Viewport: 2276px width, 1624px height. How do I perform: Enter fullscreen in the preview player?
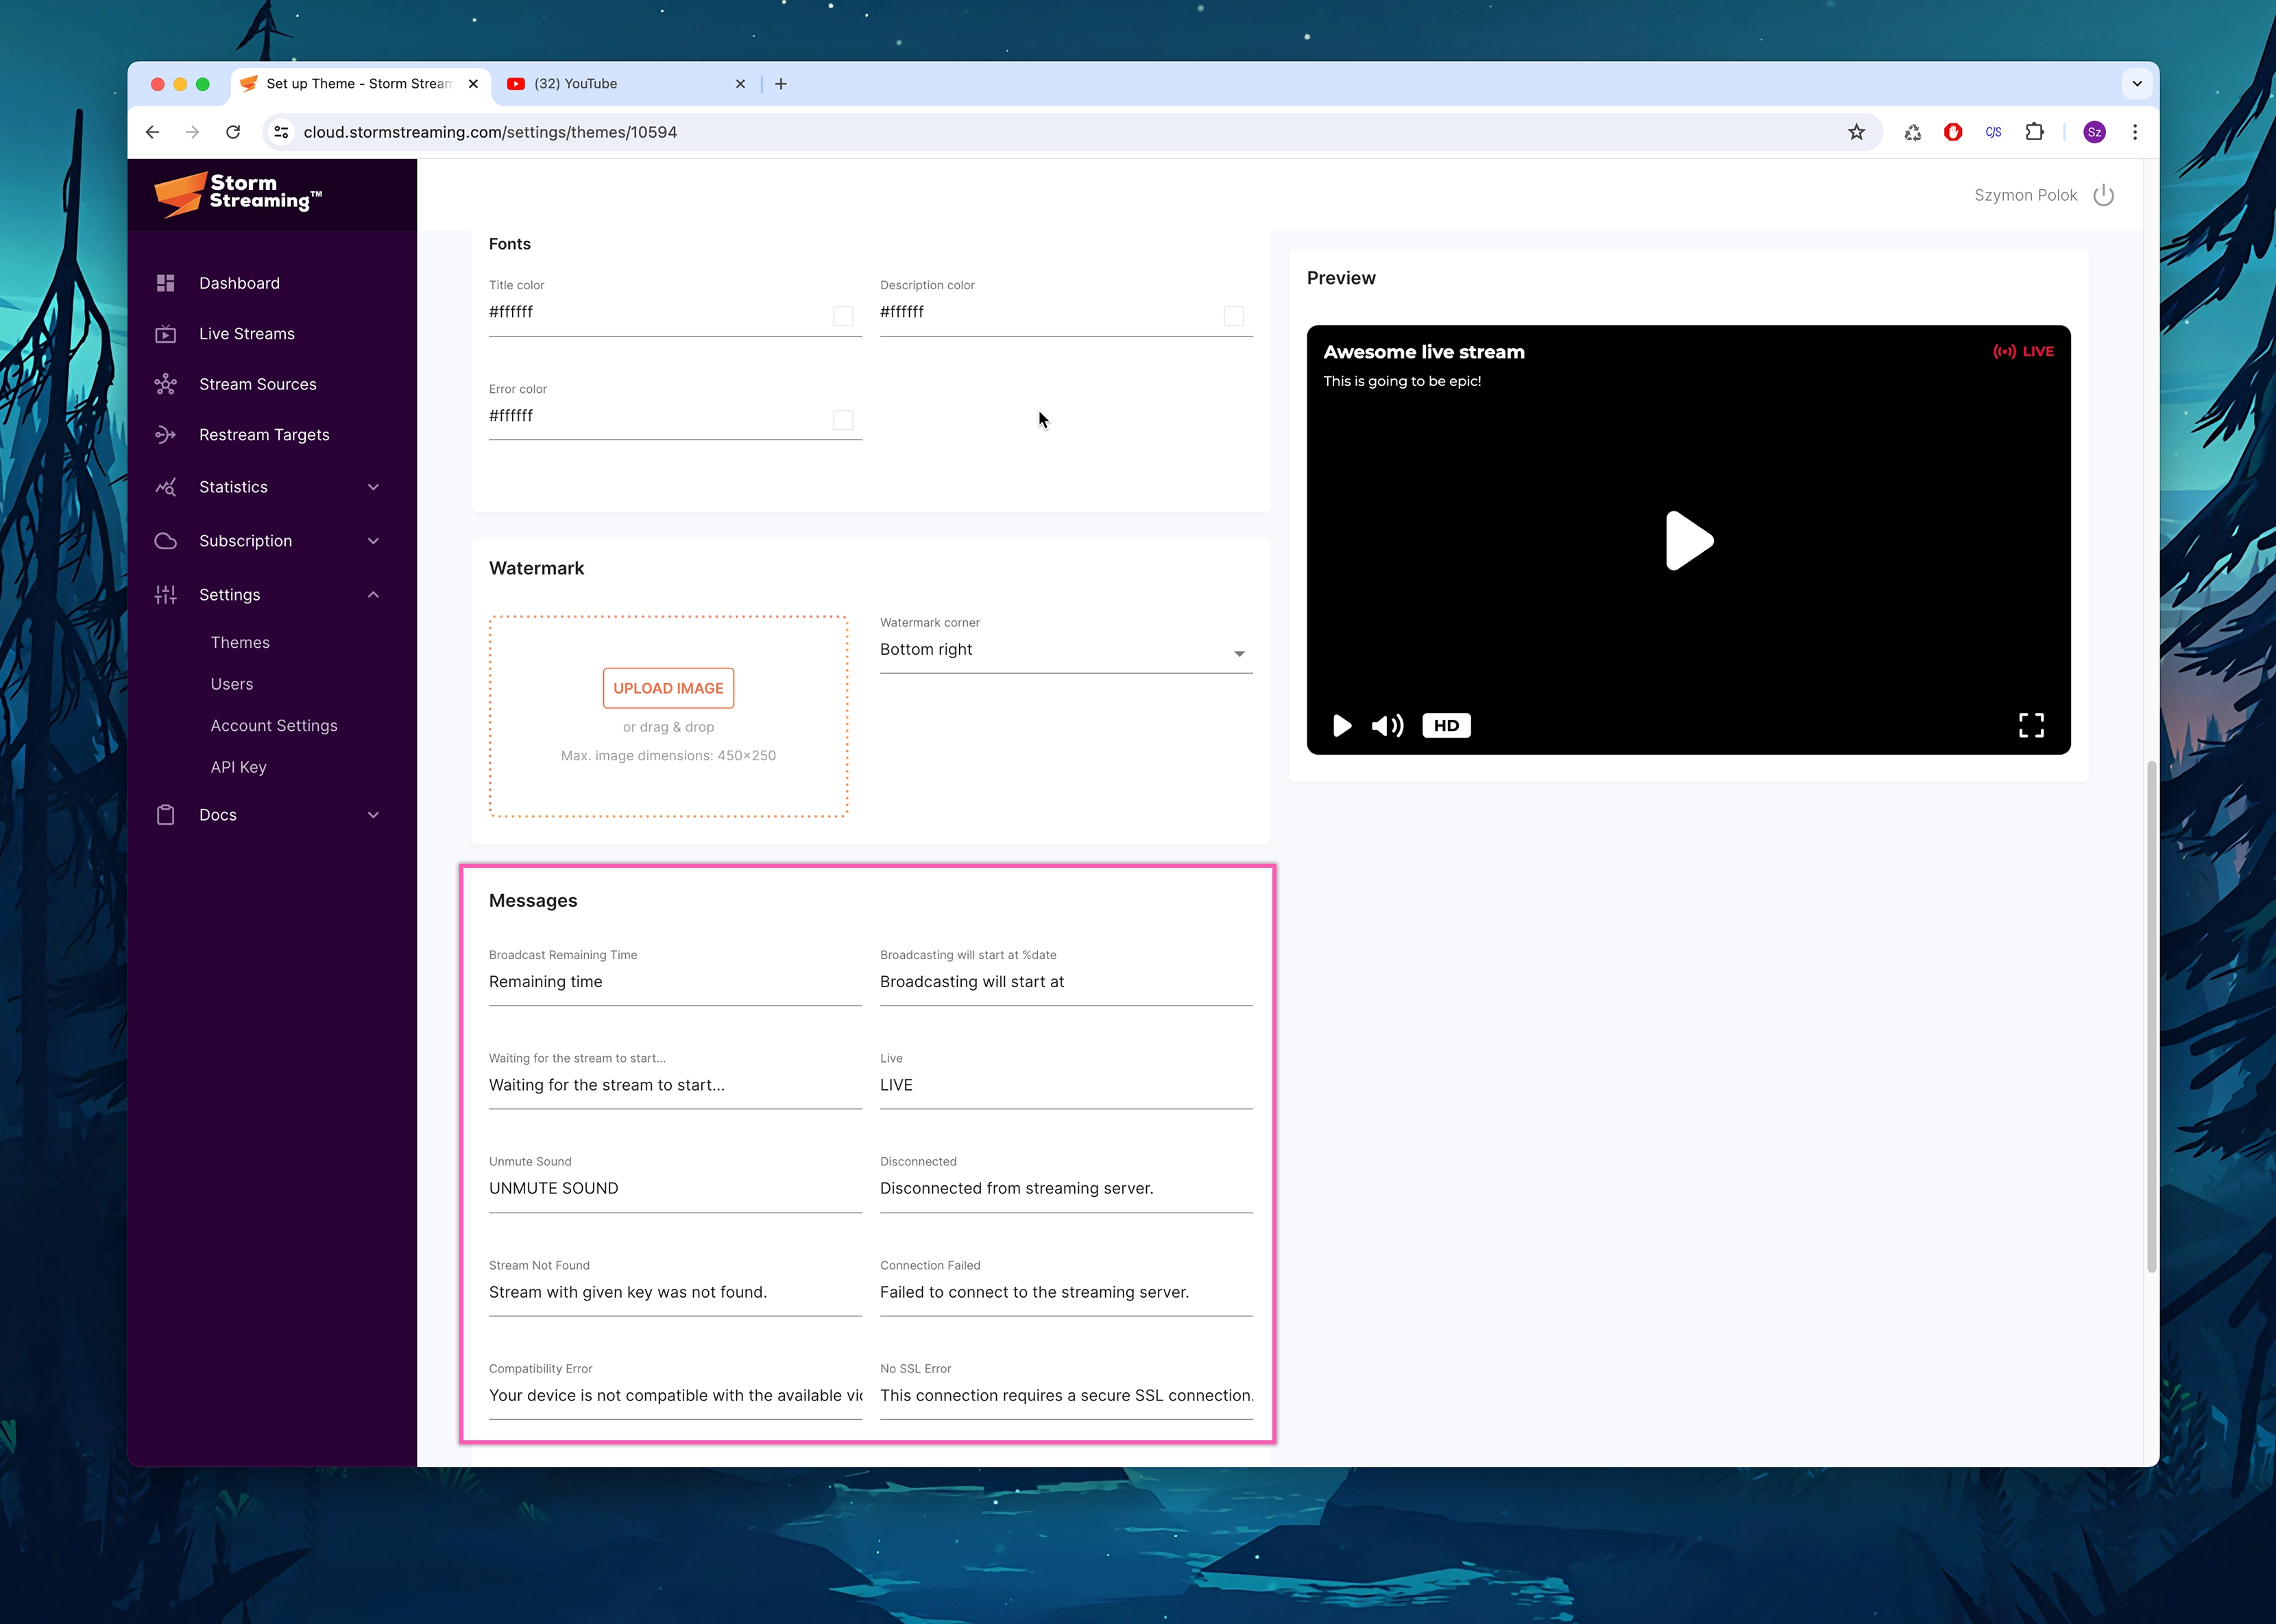(x=2031, y=725)
